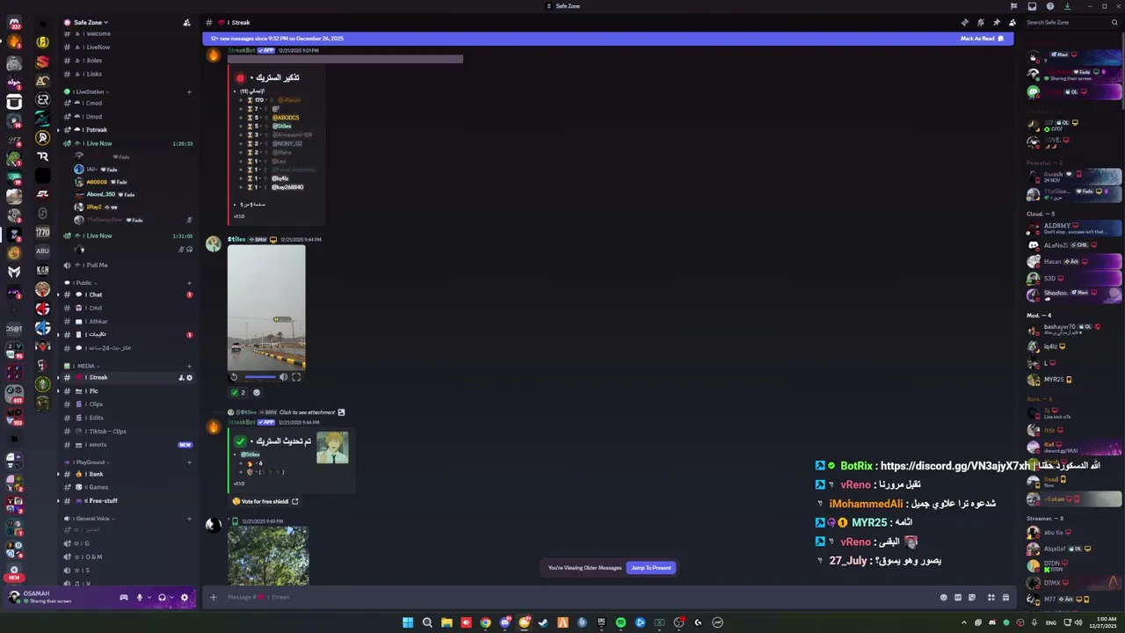Open Chrome from the Windows taskbar

(485, 622)
